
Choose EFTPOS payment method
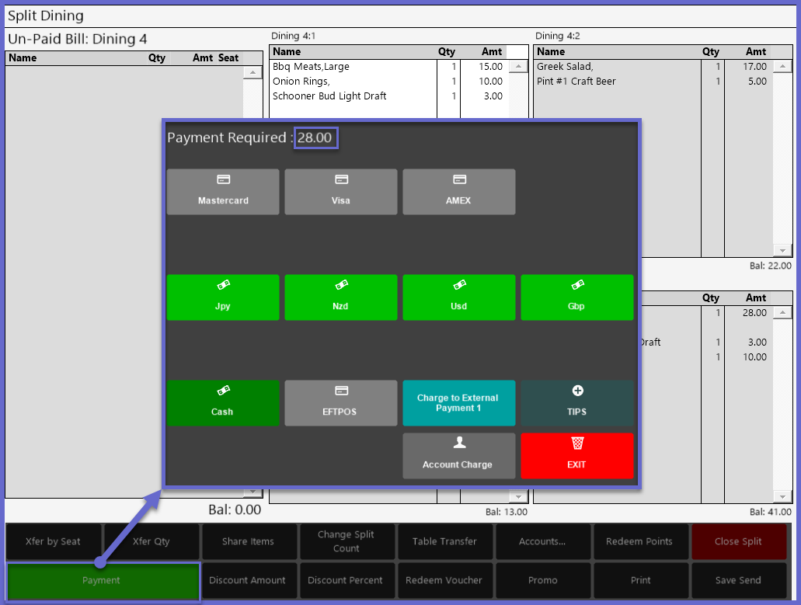(x=340, y=403)
